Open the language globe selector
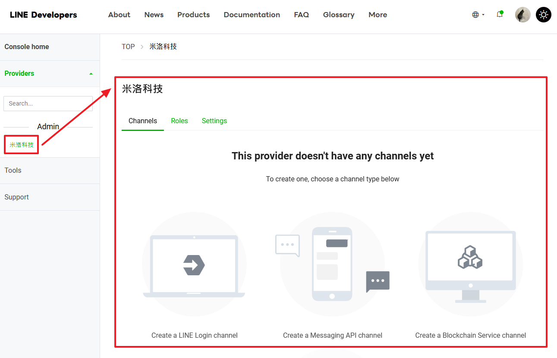Image resolution: width=557 pixels, height=358 pixels. tap(478, 15)
